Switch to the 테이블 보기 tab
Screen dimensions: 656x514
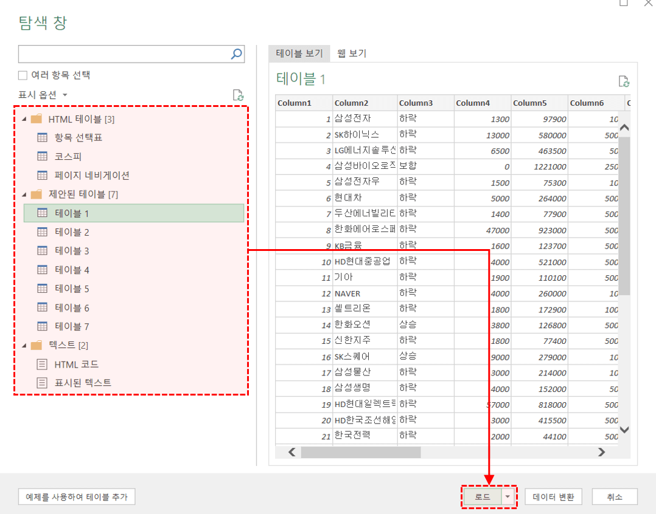point(299,53)
